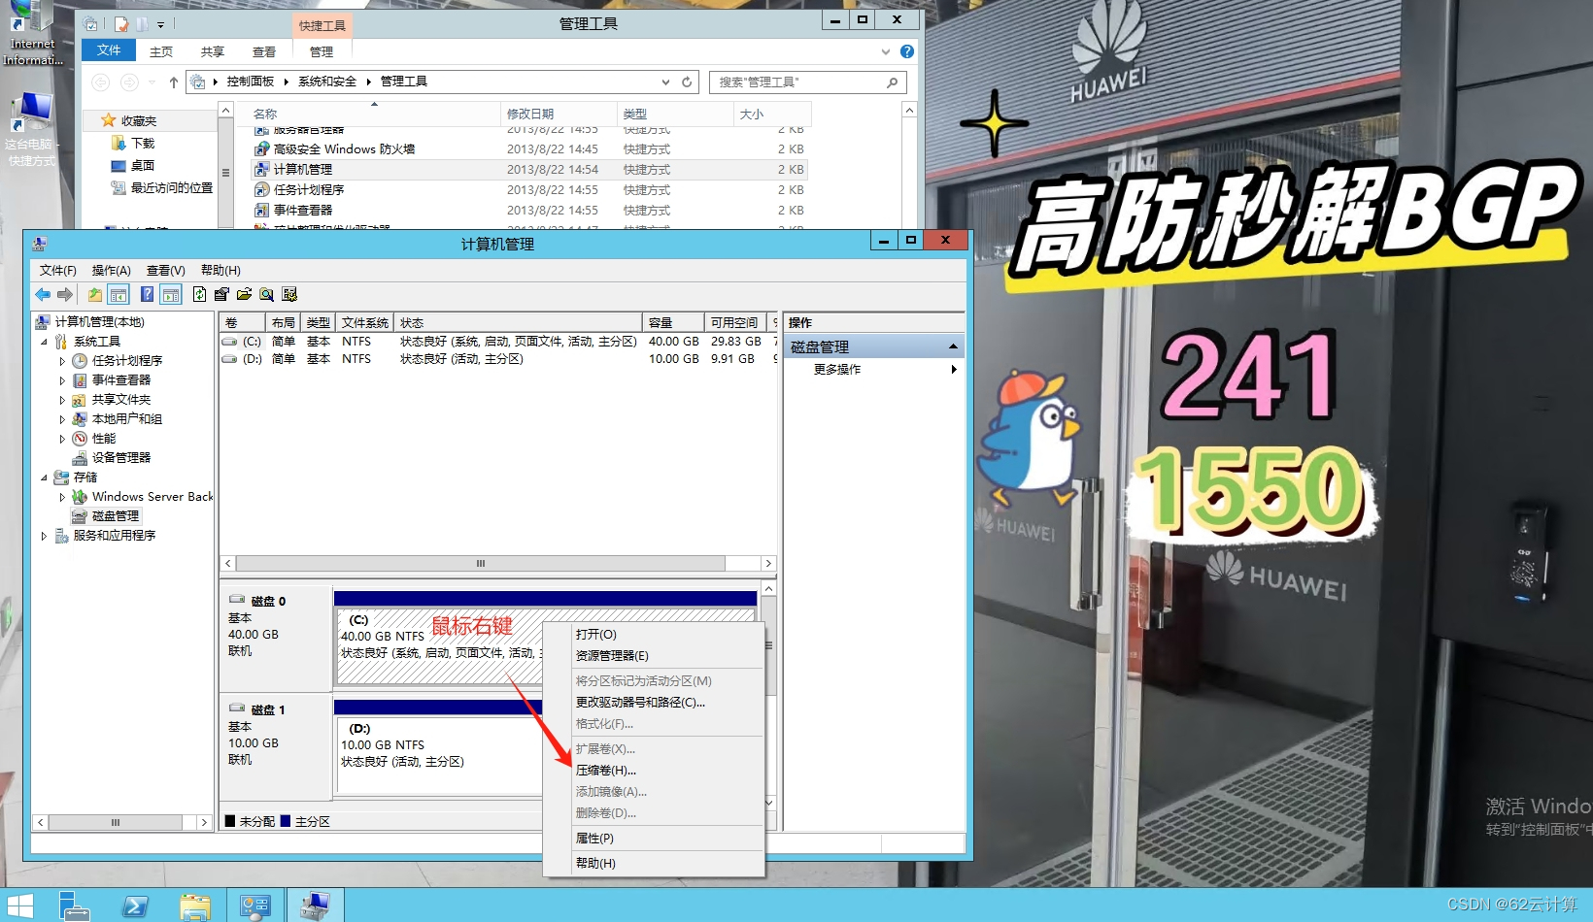Screen dimensions: 1593x922
Task: Collapse the 存储 tree node
Action: click(44, 477)
